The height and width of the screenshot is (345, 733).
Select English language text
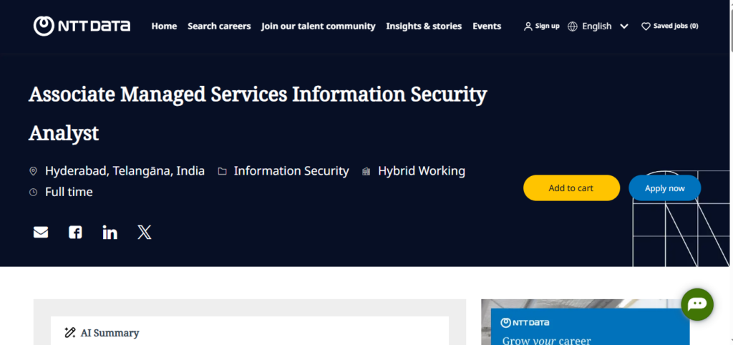coord(596,26)
